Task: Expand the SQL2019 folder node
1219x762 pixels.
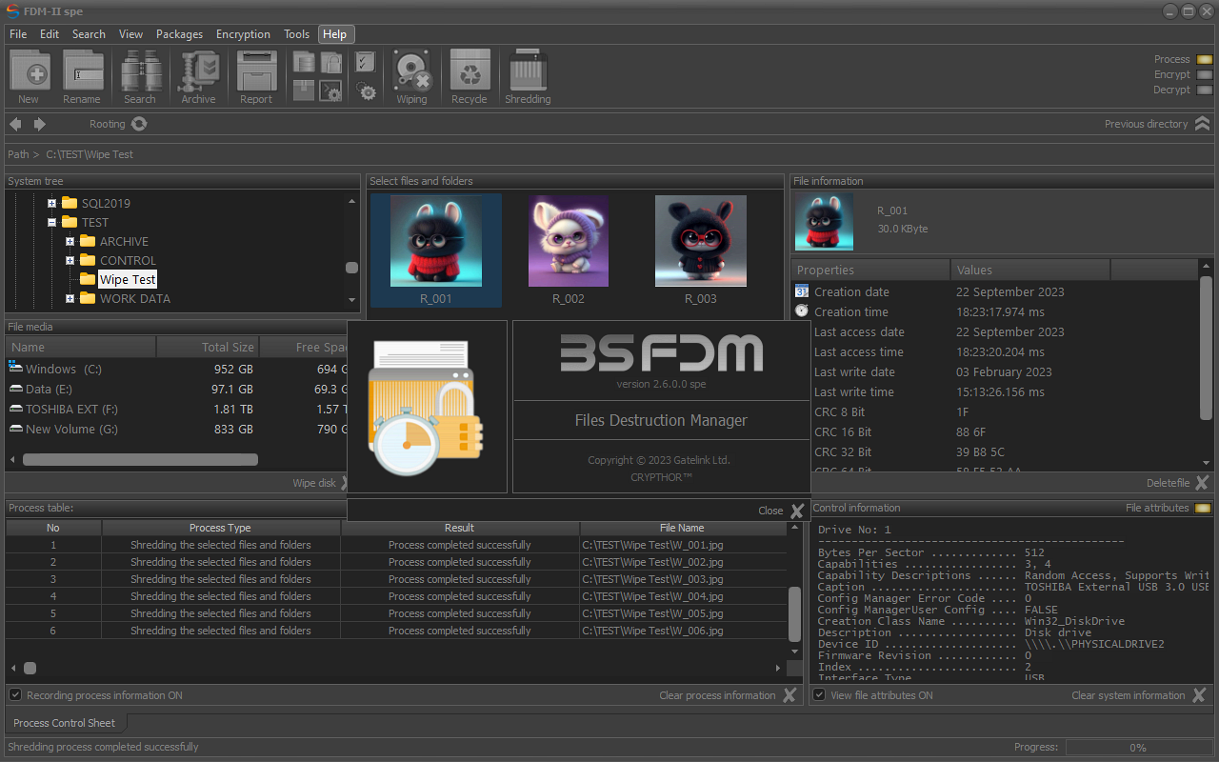Action: pyautogui.click(x=52, y=203)
